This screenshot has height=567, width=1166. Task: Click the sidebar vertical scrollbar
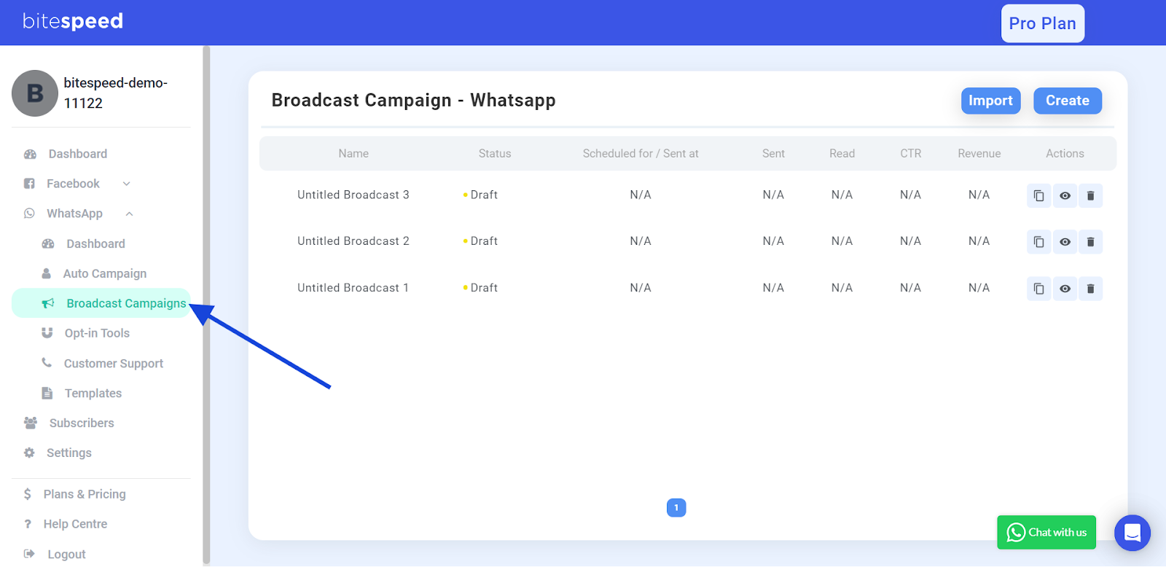tap(206, 305)
